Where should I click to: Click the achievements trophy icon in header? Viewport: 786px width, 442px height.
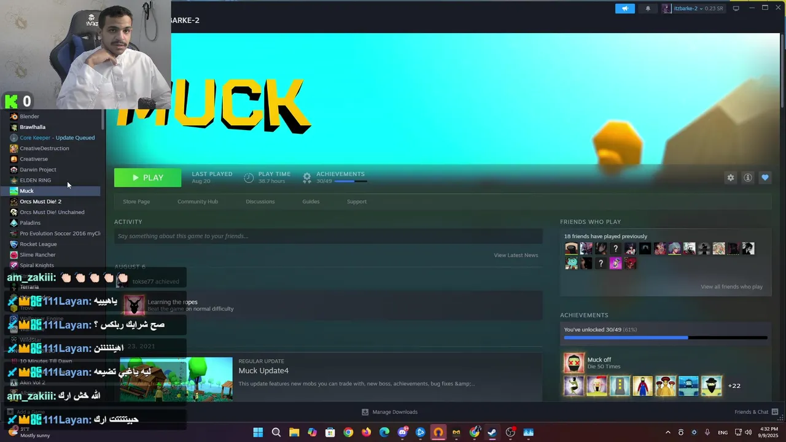307,178
